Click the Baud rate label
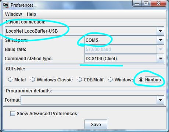 (x=15, y=49)
